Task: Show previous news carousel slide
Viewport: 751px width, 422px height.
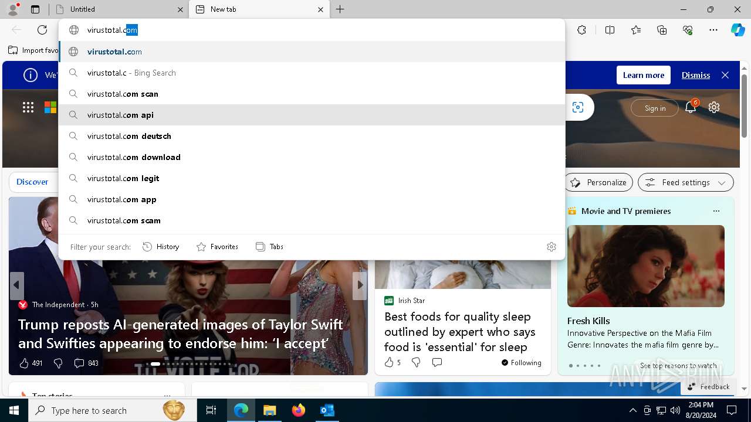Action: point(16,285)
